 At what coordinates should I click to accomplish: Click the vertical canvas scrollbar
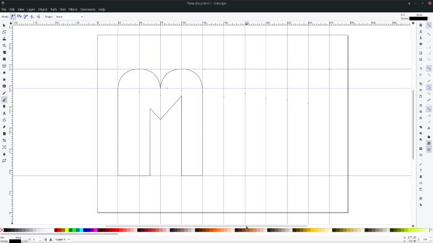click(x=413, y=125)
